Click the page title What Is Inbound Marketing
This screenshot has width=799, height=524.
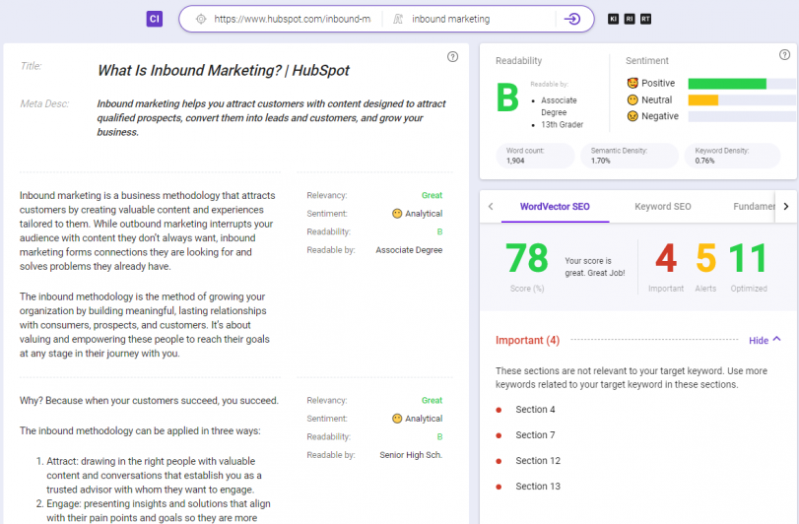tap(224, 70)
